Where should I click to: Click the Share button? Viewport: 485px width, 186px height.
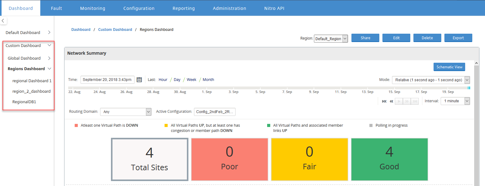[365, 38]
